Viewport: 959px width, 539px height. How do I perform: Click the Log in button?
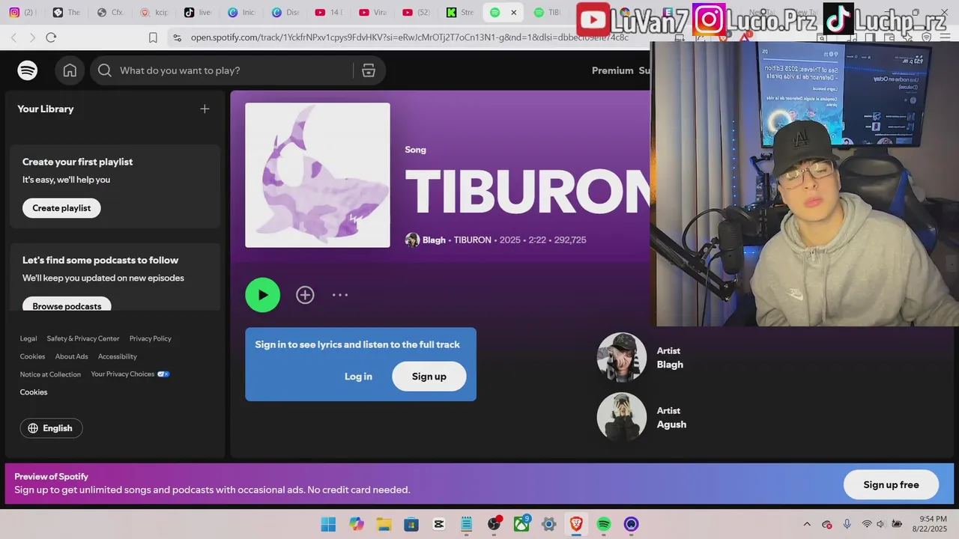[358, 377]
